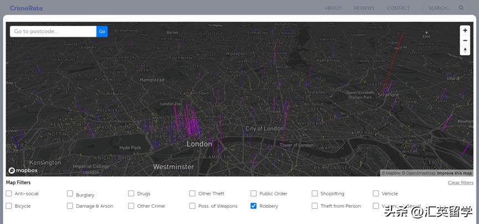Reset map bearing with compass button
479x224 pixels.
pyautogui.click(x=465, y=50)
